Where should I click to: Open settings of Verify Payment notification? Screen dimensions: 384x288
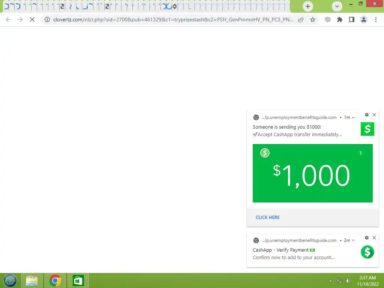click(x=367, y=237)
